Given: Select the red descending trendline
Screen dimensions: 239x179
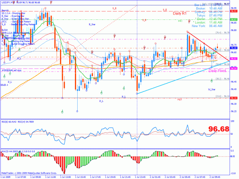Looking at the screenshot, I should coord(208,47).
